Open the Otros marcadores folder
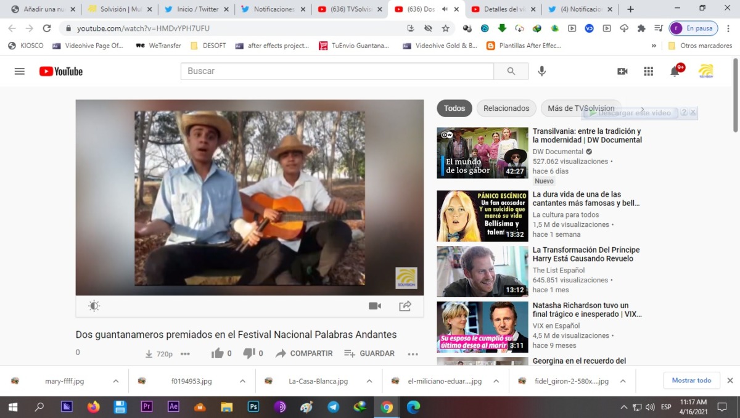The height and width of the screenshot is (418, 740). (700, 46)
